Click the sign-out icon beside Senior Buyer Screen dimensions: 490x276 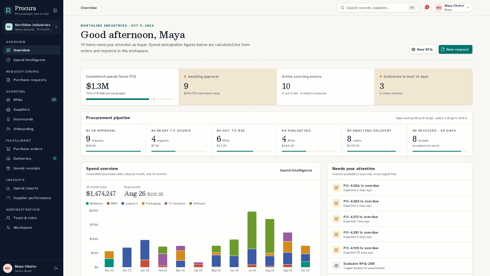pyautogui.click(x=56, y=268)
